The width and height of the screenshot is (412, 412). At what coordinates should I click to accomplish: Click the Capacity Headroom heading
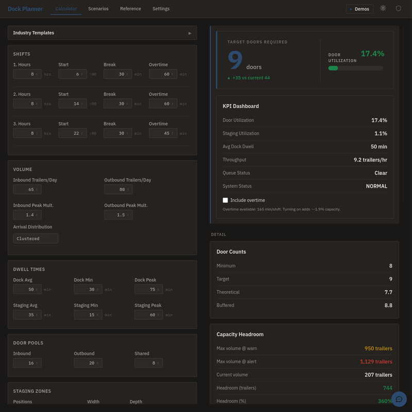click(240, 334)
